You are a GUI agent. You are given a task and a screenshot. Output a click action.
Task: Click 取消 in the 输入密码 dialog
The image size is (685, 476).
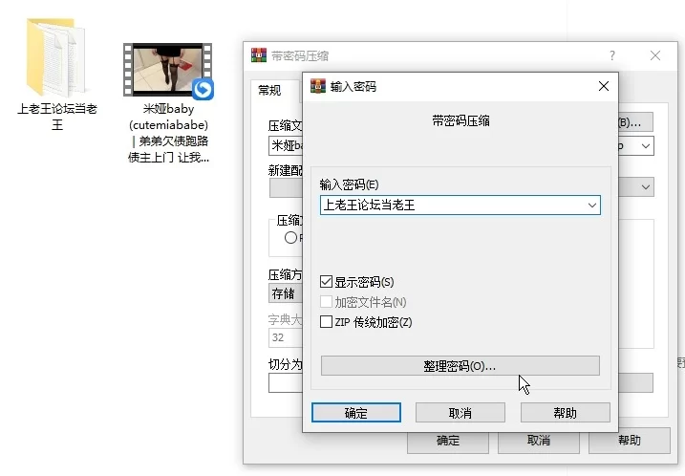tap(460, 413)
